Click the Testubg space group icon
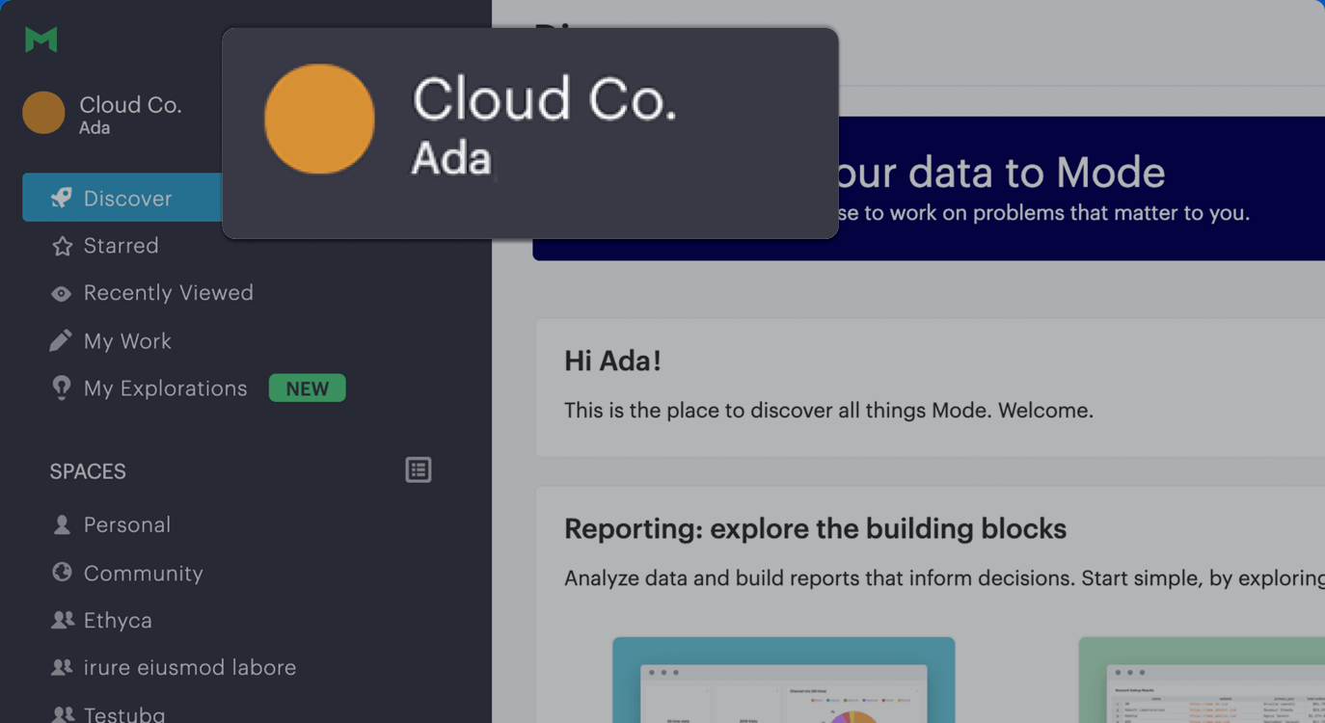 click(62, 714)
